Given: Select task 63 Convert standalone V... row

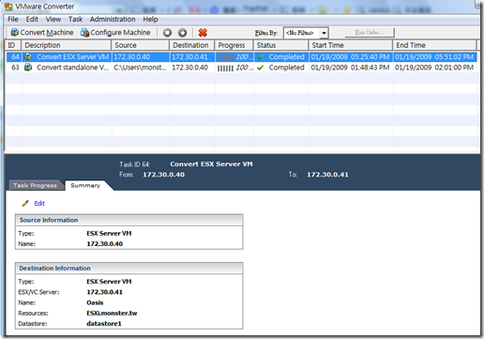Looking at the screenshot, I should click(242, 68).
